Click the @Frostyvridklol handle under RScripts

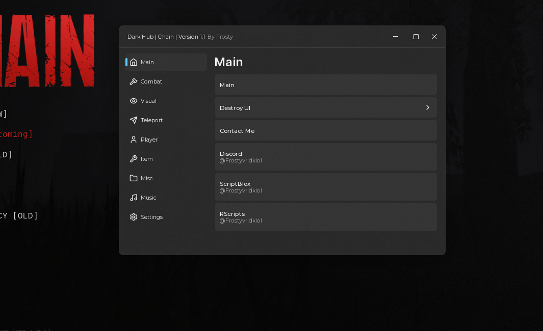(241, 220)
